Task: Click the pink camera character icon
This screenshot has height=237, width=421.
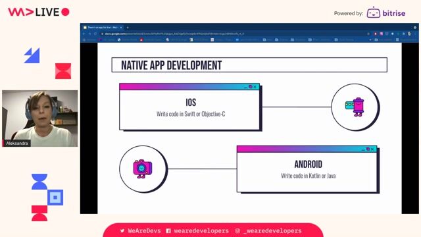Action: point(143,169)
